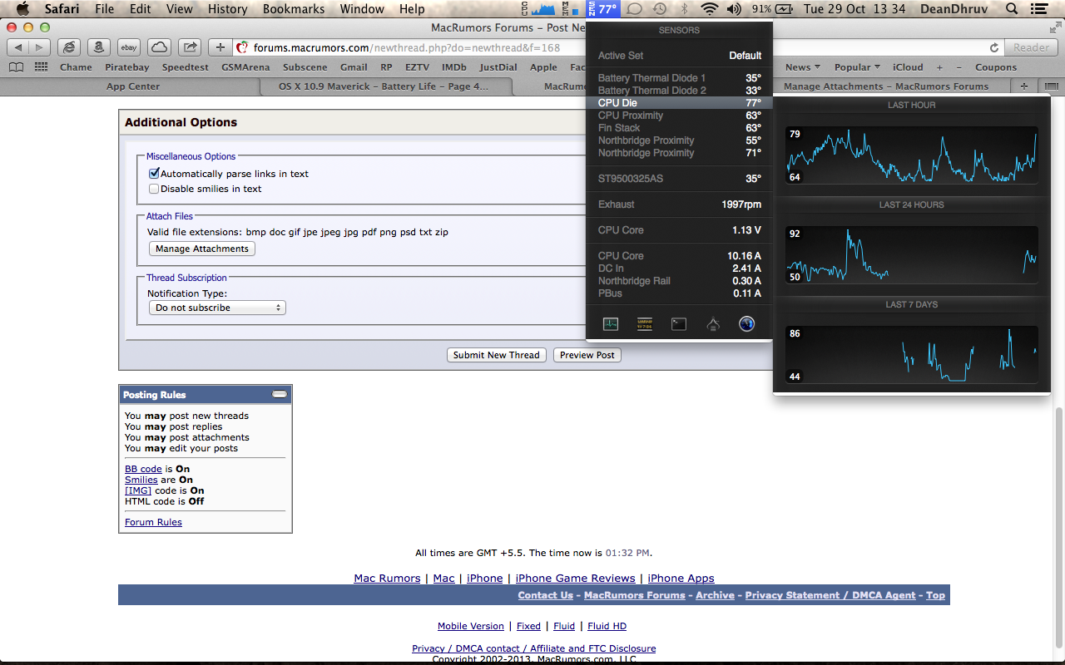The image size is (1065, 665).
Task: Open Terminal icon in sensors panel
Action: [679, 324]
